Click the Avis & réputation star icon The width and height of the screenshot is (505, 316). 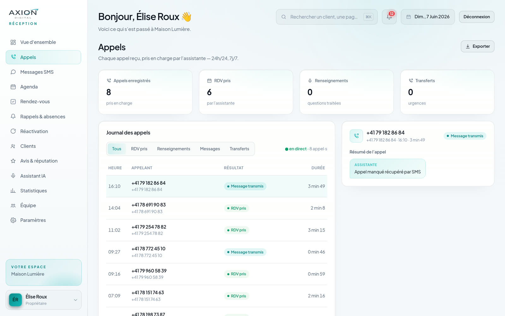(x=13, y=161)
